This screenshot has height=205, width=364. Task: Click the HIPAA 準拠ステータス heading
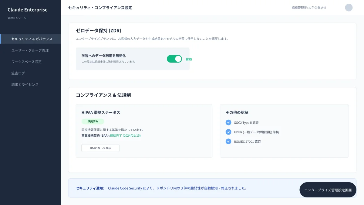[101, 112]
